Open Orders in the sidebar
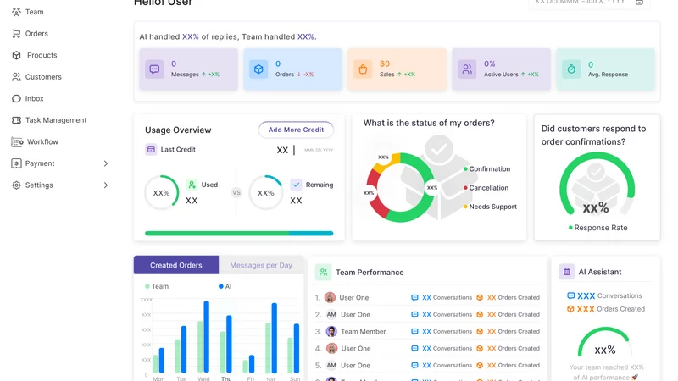678x381 pixels. click(x=36, y=34)
